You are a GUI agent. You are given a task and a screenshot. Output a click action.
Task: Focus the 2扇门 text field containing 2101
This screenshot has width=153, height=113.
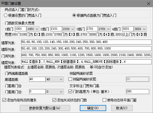tap(56, 29)
